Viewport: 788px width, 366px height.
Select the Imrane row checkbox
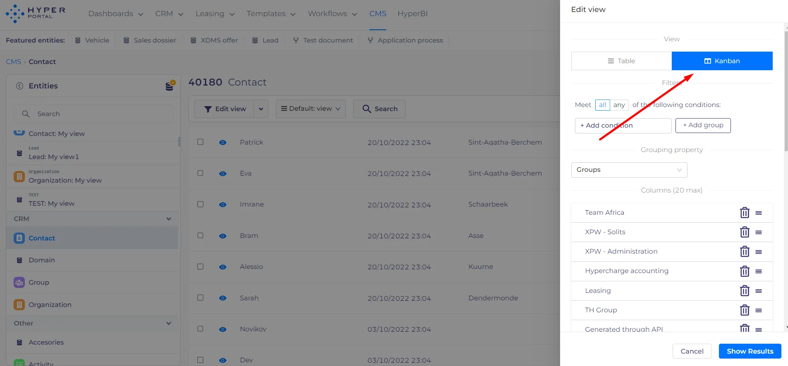(x=200, y=204)
